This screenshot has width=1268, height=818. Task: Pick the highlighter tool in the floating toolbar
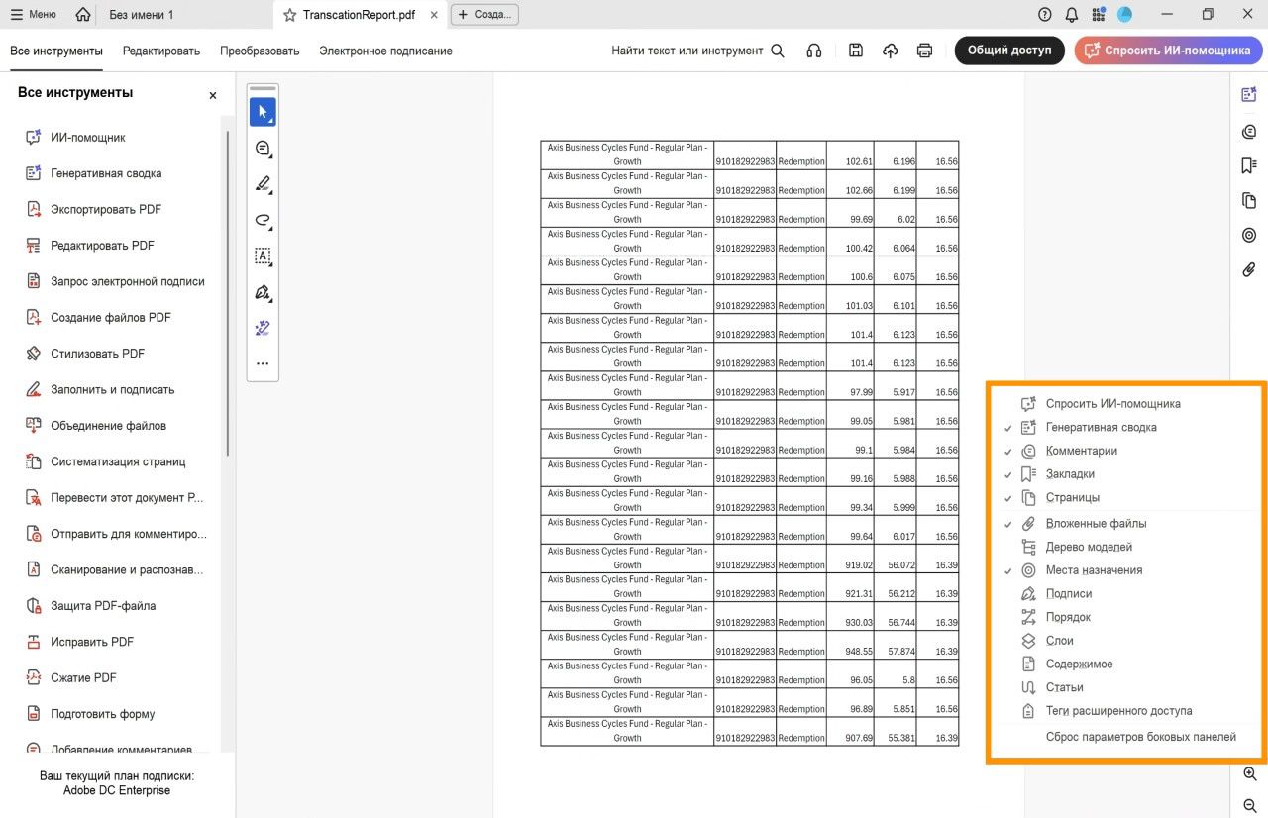(x=263, y=184)
